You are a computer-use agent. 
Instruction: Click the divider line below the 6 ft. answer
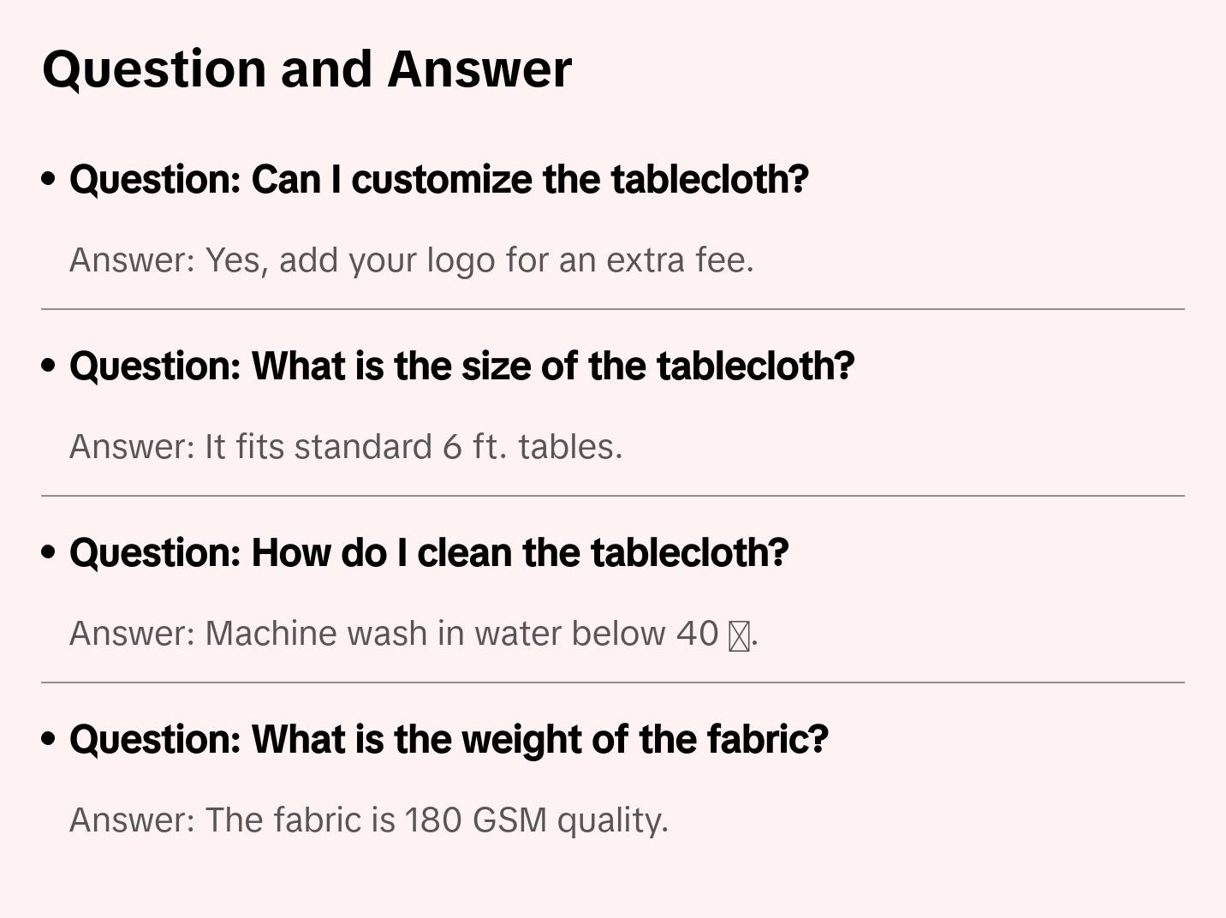tap(613, 496)
